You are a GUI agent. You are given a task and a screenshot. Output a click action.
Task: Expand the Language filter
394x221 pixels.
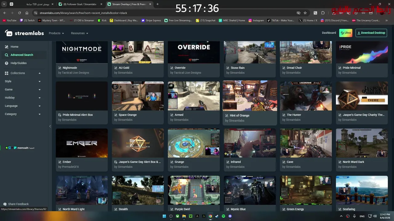(39, 106)
